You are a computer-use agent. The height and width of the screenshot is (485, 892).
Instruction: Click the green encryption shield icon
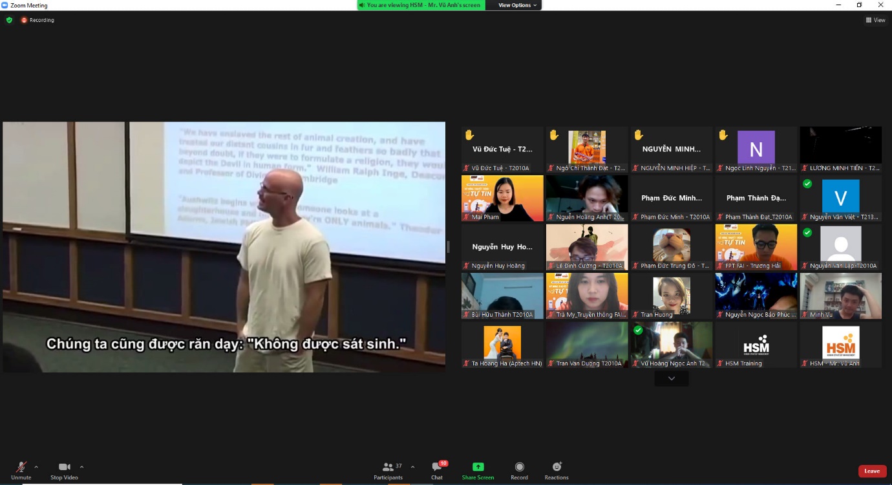pos(9,20)
